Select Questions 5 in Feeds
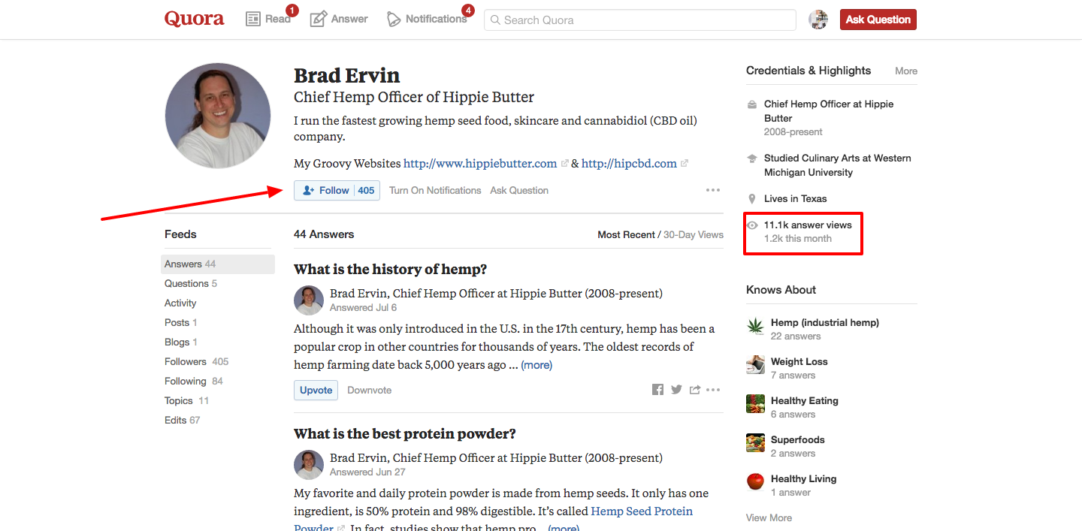Image resolution: width=1082 pixels, height=531 pixels. click(x=191, y=284)
